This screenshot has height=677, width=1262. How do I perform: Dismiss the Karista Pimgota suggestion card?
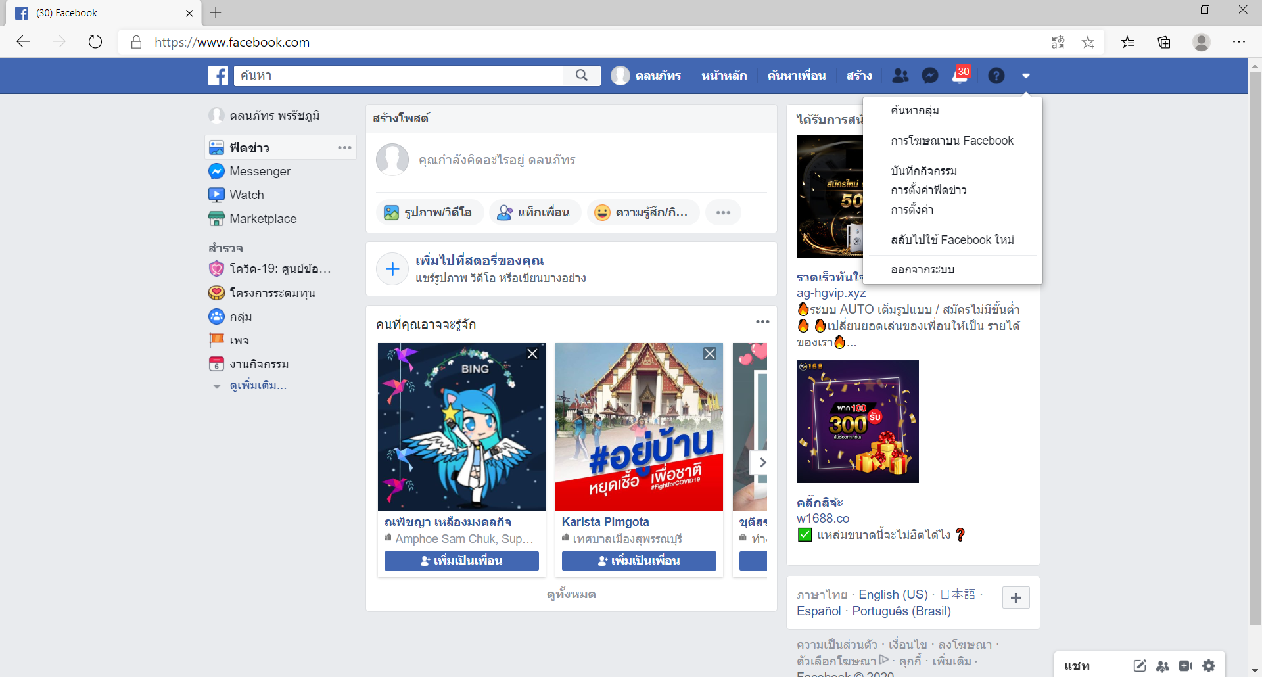coord(710,354)
